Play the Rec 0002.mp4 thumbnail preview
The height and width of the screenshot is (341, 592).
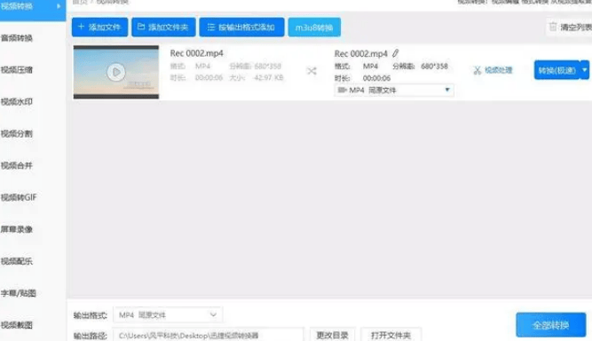click(x=116, y=72)
